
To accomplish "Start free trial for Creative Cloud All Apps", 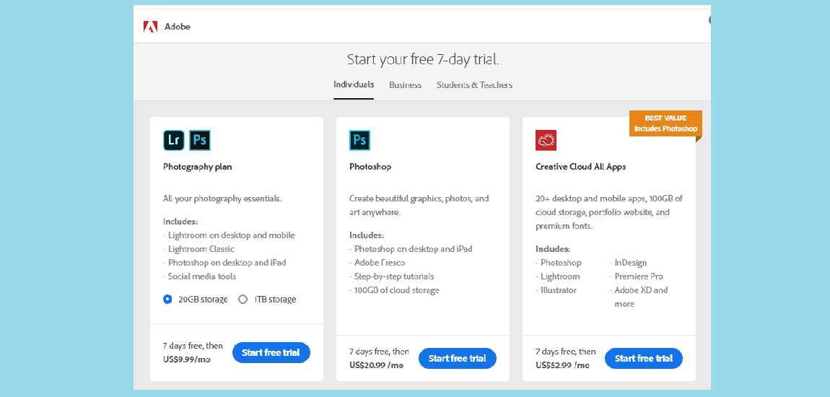I will (x=644, y=358).
